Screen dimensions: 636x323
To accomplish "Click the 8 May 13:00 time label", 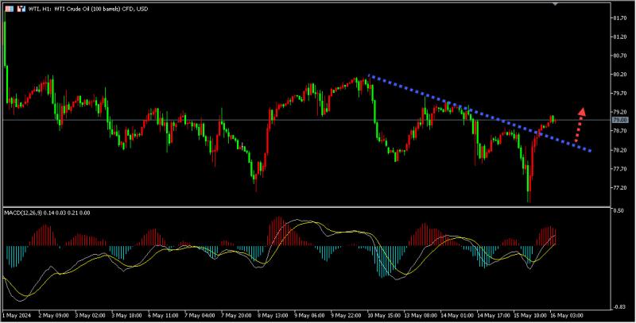I will (271, 315).
